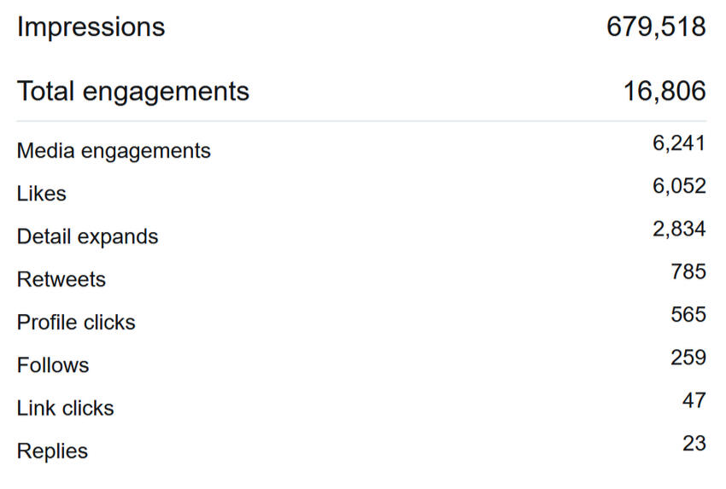The height and width of the screenshot is (489, 726).
Task: Open the Profile clicks label
Action: tap(76, 323)
